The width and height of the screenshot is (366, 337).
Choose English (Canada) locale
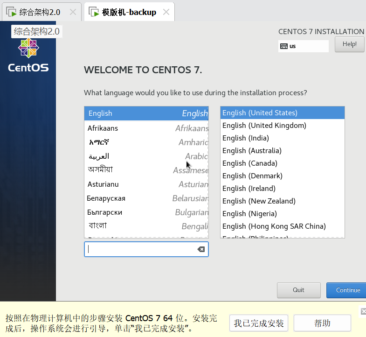(283, 163)
